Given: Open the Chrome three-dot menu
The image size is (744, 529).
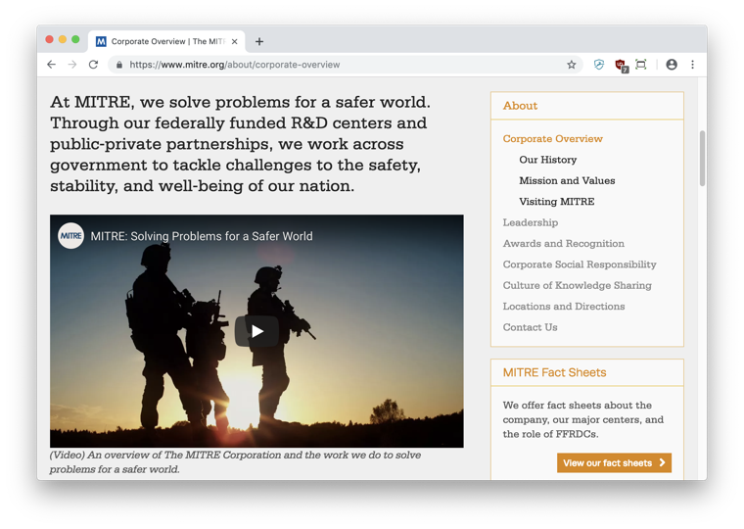Looking at the screenshot, I should pos(692,65).
